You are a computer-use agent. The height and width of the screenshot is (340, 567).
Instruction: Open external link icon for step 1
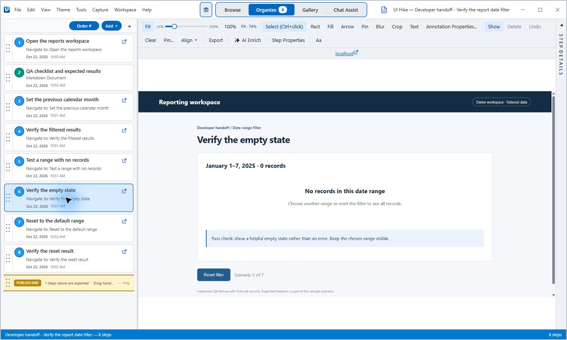coord(124,42)
